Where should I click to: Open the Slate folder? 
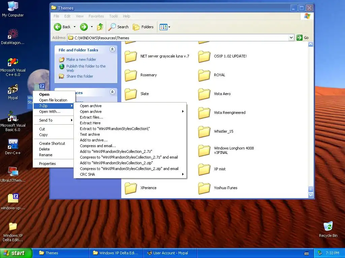137,94
